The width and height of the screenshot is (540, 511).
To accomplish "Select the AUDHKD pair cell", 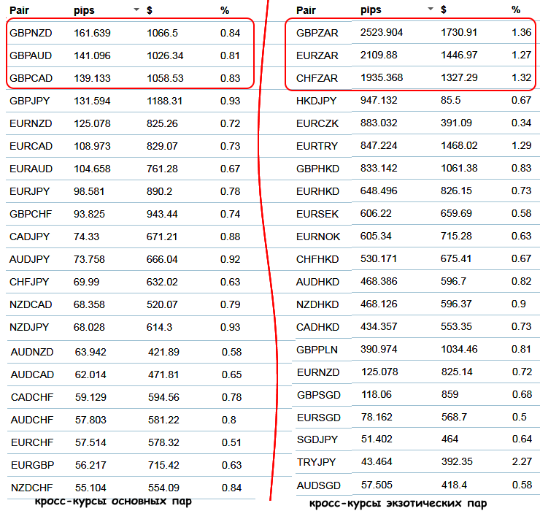I will [x=318, y=283].
